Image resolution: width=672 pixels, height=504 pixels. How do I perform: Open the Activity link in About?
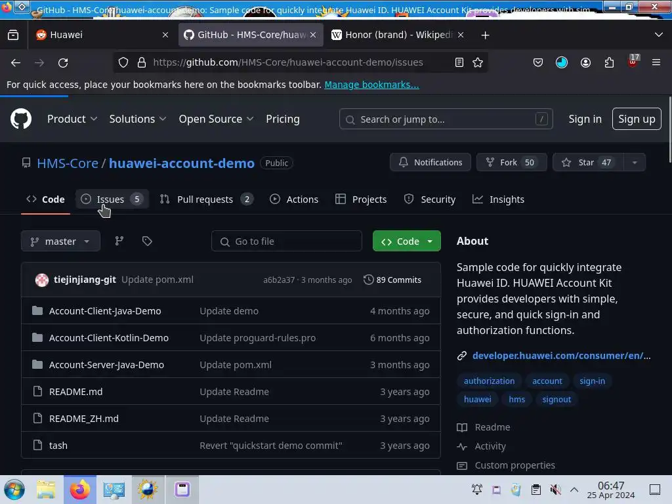coord(490,446)
